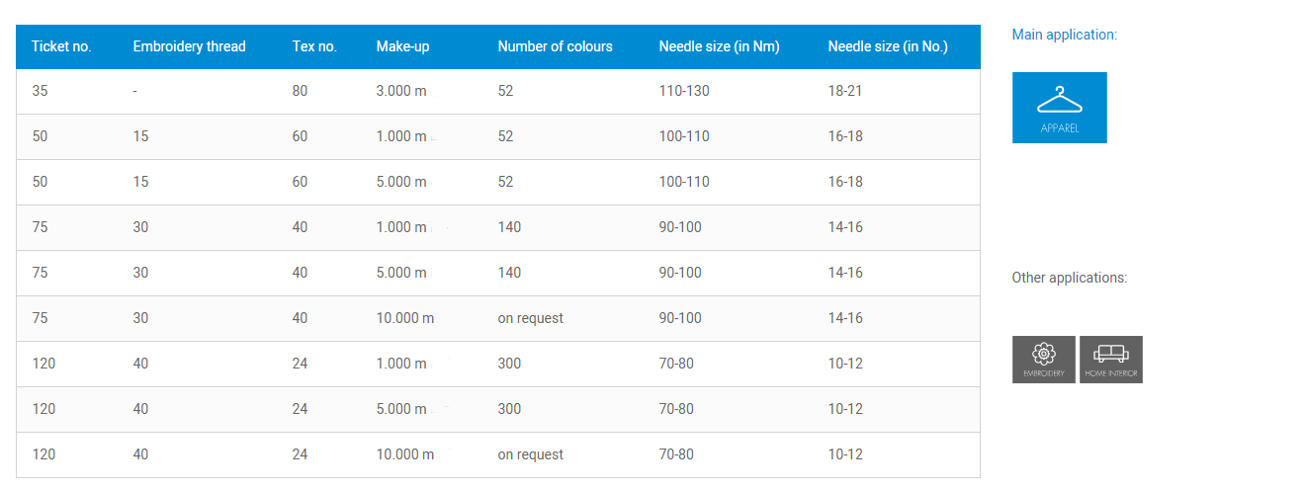
Task: Click the Needle size (in No.) header
Action: (888, 46)
